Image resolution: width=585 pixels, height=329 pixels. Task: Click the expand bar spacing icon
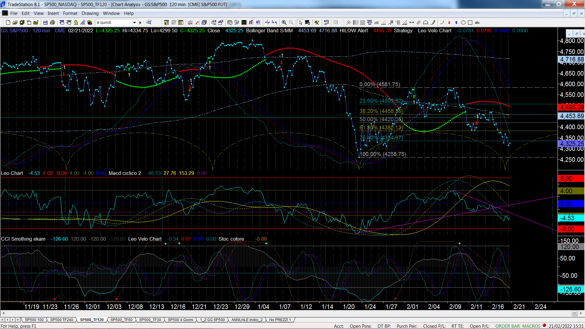pos(275,23)
